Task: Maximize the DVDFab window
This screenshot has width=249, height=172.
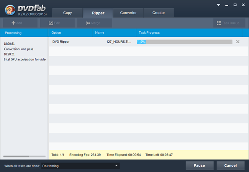Action: tap(235, 5)
